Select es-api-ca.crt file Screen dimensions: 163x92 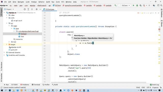(x=18, y=20)
